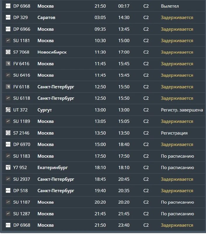Click the UTair logo beside UT 372

(x=8, y=110)
